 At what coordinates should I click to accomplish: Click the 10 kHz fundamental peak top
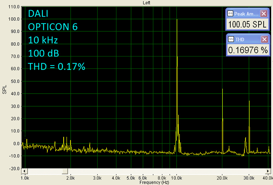click(177, 20)
